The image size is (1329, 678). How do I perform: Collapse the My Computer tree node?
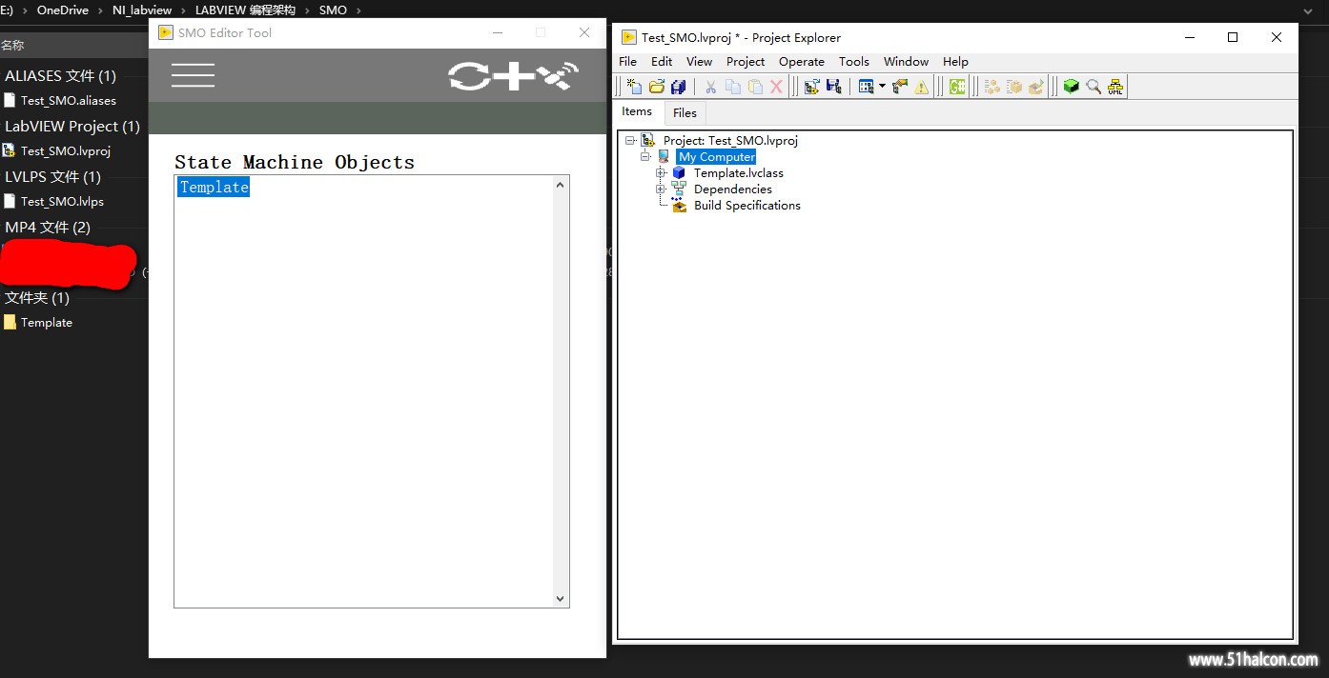(x=645, y=156)
